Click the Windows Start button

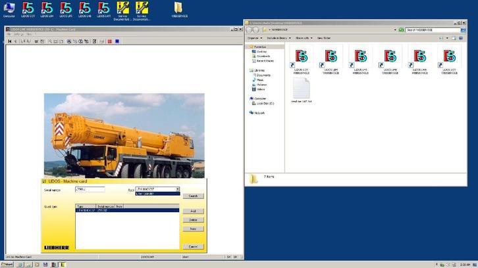click(x=7, y=264)
